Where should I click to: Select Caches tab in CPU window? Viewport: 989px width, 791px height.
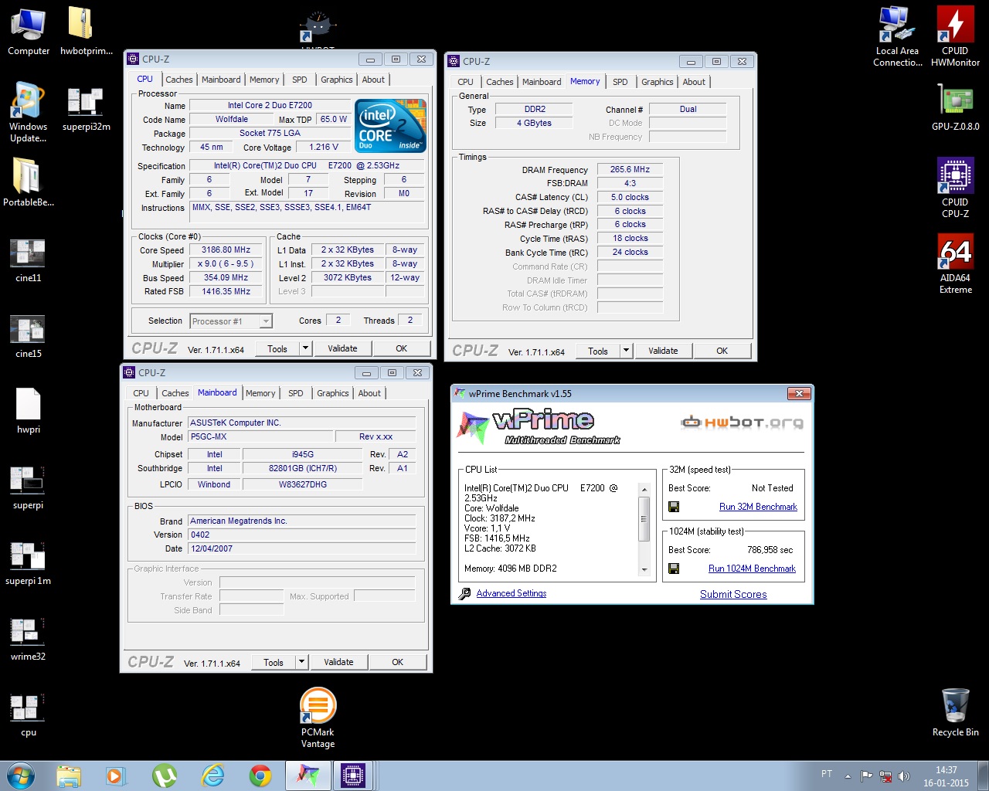coord(179,80)
